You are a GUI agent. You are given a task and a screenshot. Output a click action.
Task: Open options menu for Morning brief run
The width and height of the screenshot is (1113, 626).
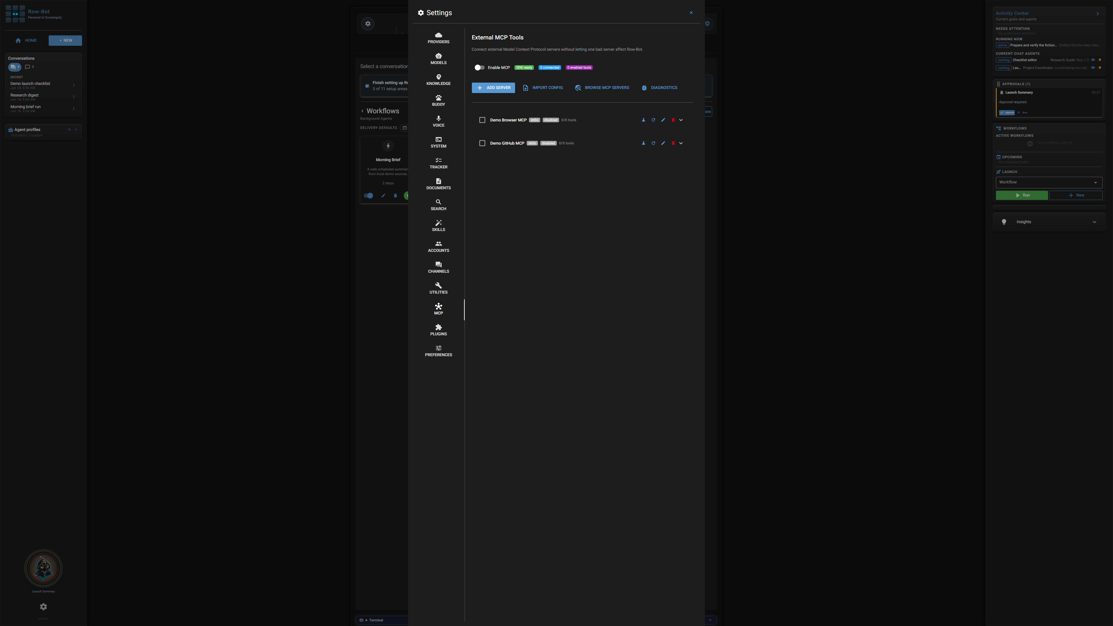pos(74,109)
